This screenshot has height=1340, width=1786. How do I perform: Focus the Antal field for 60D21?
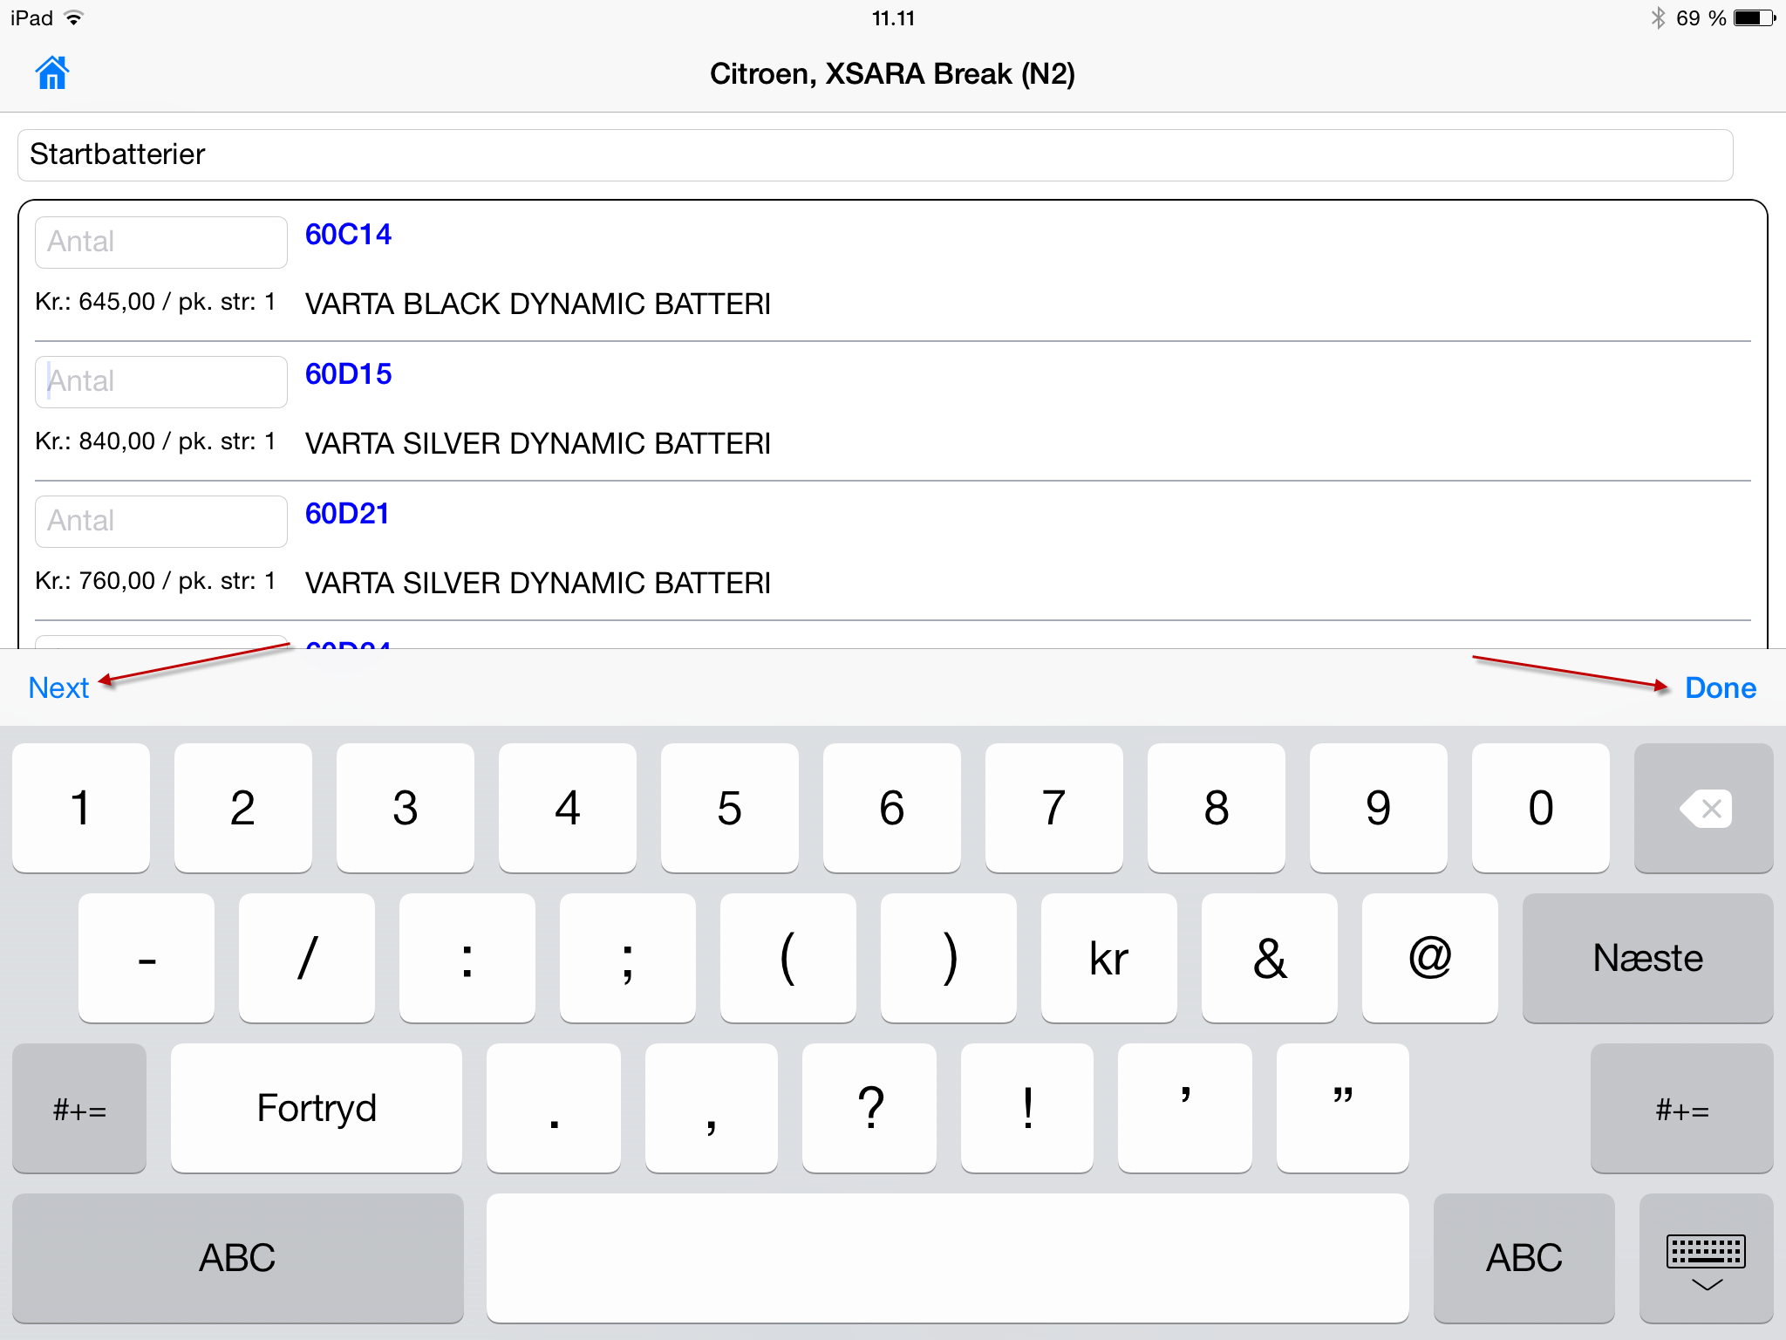(161, 522)
